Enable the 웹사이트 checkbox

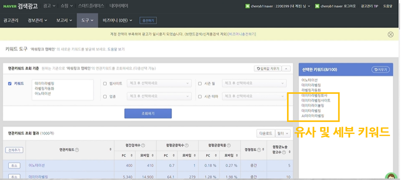pos(105,84)
